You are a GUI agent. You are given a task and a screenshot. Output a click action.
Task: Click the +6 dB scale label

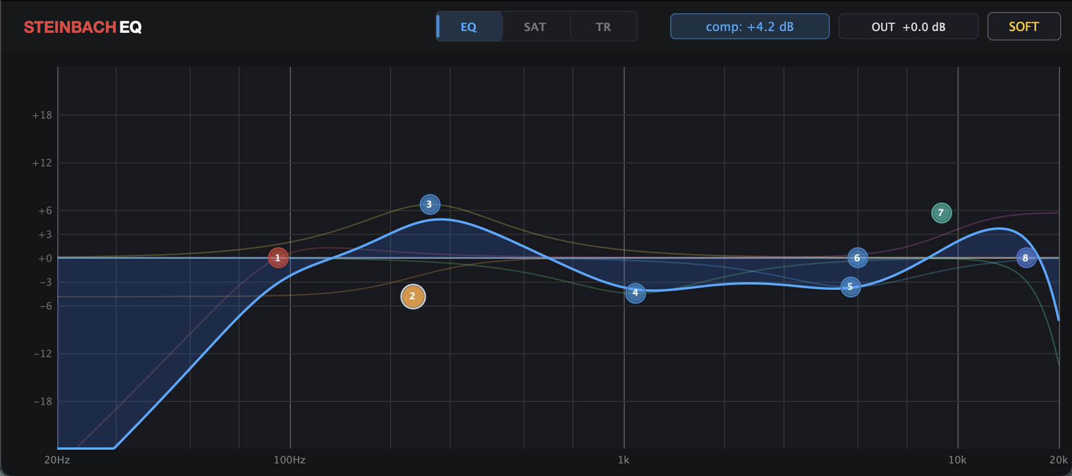pos(45,211)
